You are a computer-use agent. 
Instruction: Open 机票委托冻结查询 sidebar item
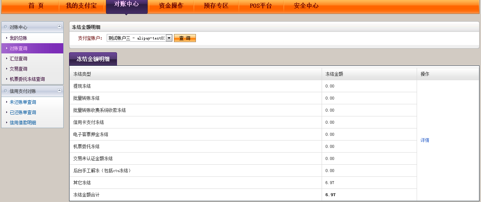pos(27,79)
